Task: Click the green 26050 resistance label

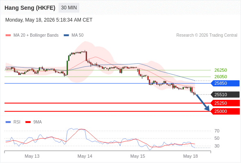Action: click(221, 77)
